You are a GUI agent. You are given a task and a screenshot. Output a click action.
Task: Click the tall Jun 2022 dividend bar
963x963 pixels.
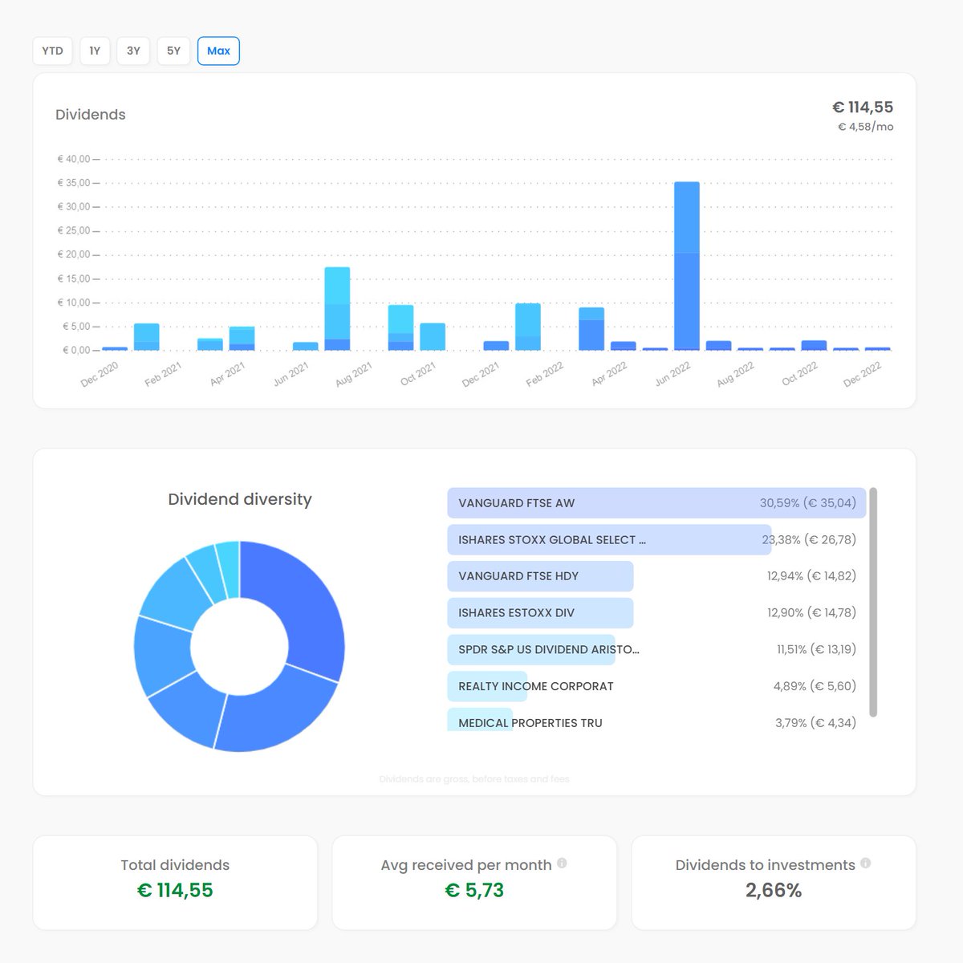click(687, 266)
